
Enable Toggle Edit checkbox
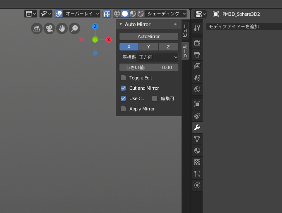tap(123, 78)
